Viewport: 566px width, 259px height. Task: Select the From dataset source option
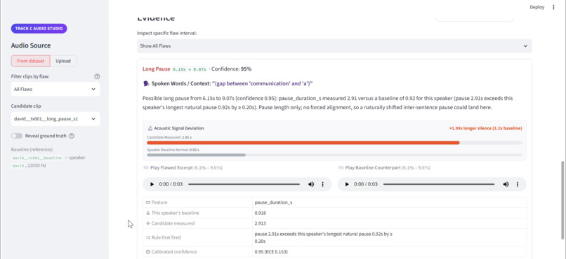[x=31, y=61]
